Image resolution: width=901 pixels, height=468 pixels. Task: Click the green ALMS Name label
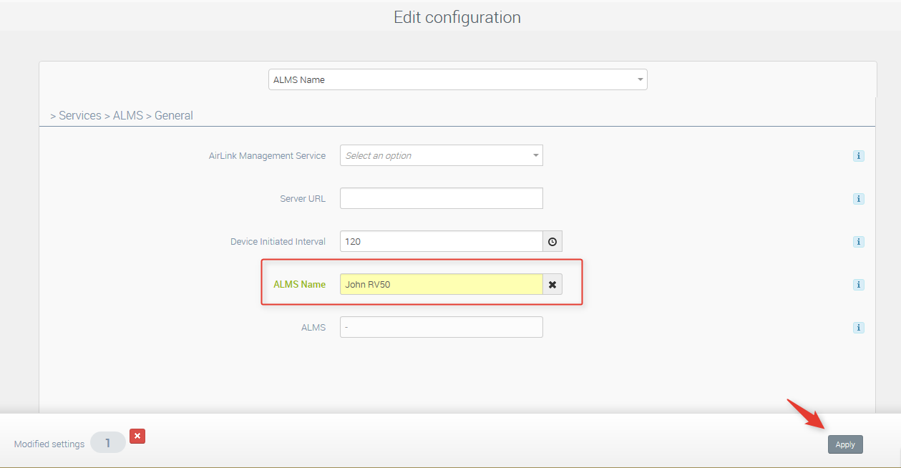tap(299, 284)
